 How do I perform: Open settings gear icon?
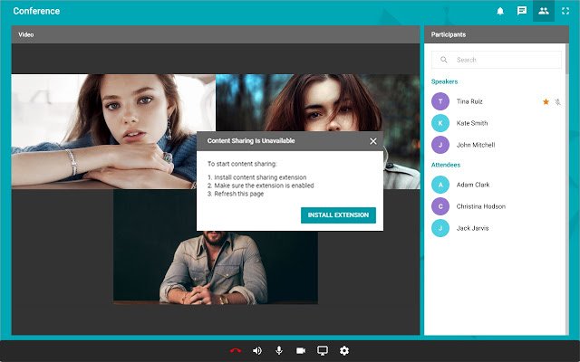click(x=344, y=350)
